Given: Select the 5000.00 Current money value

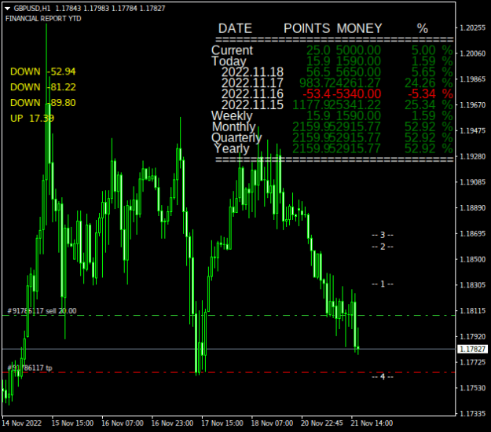Looking at the screenshot, I should point(358,50).
